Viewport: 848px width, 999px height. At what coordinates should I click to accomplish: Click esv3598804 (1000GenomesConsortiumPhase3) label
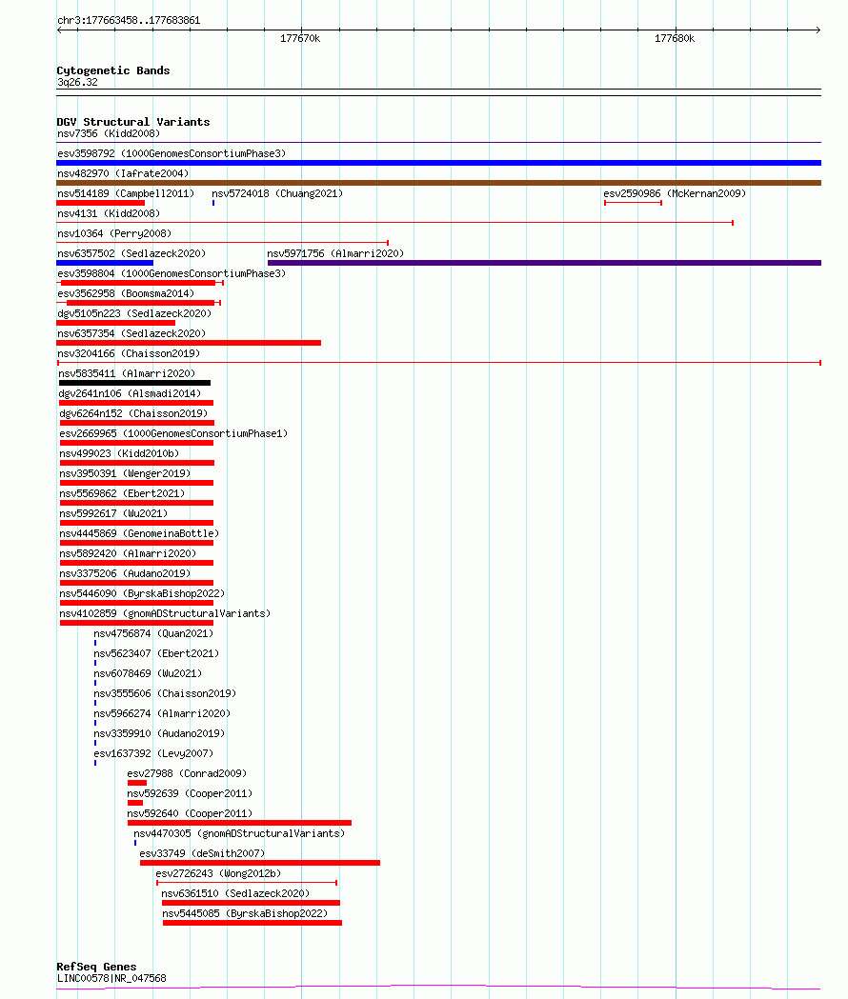click(172, 274)
